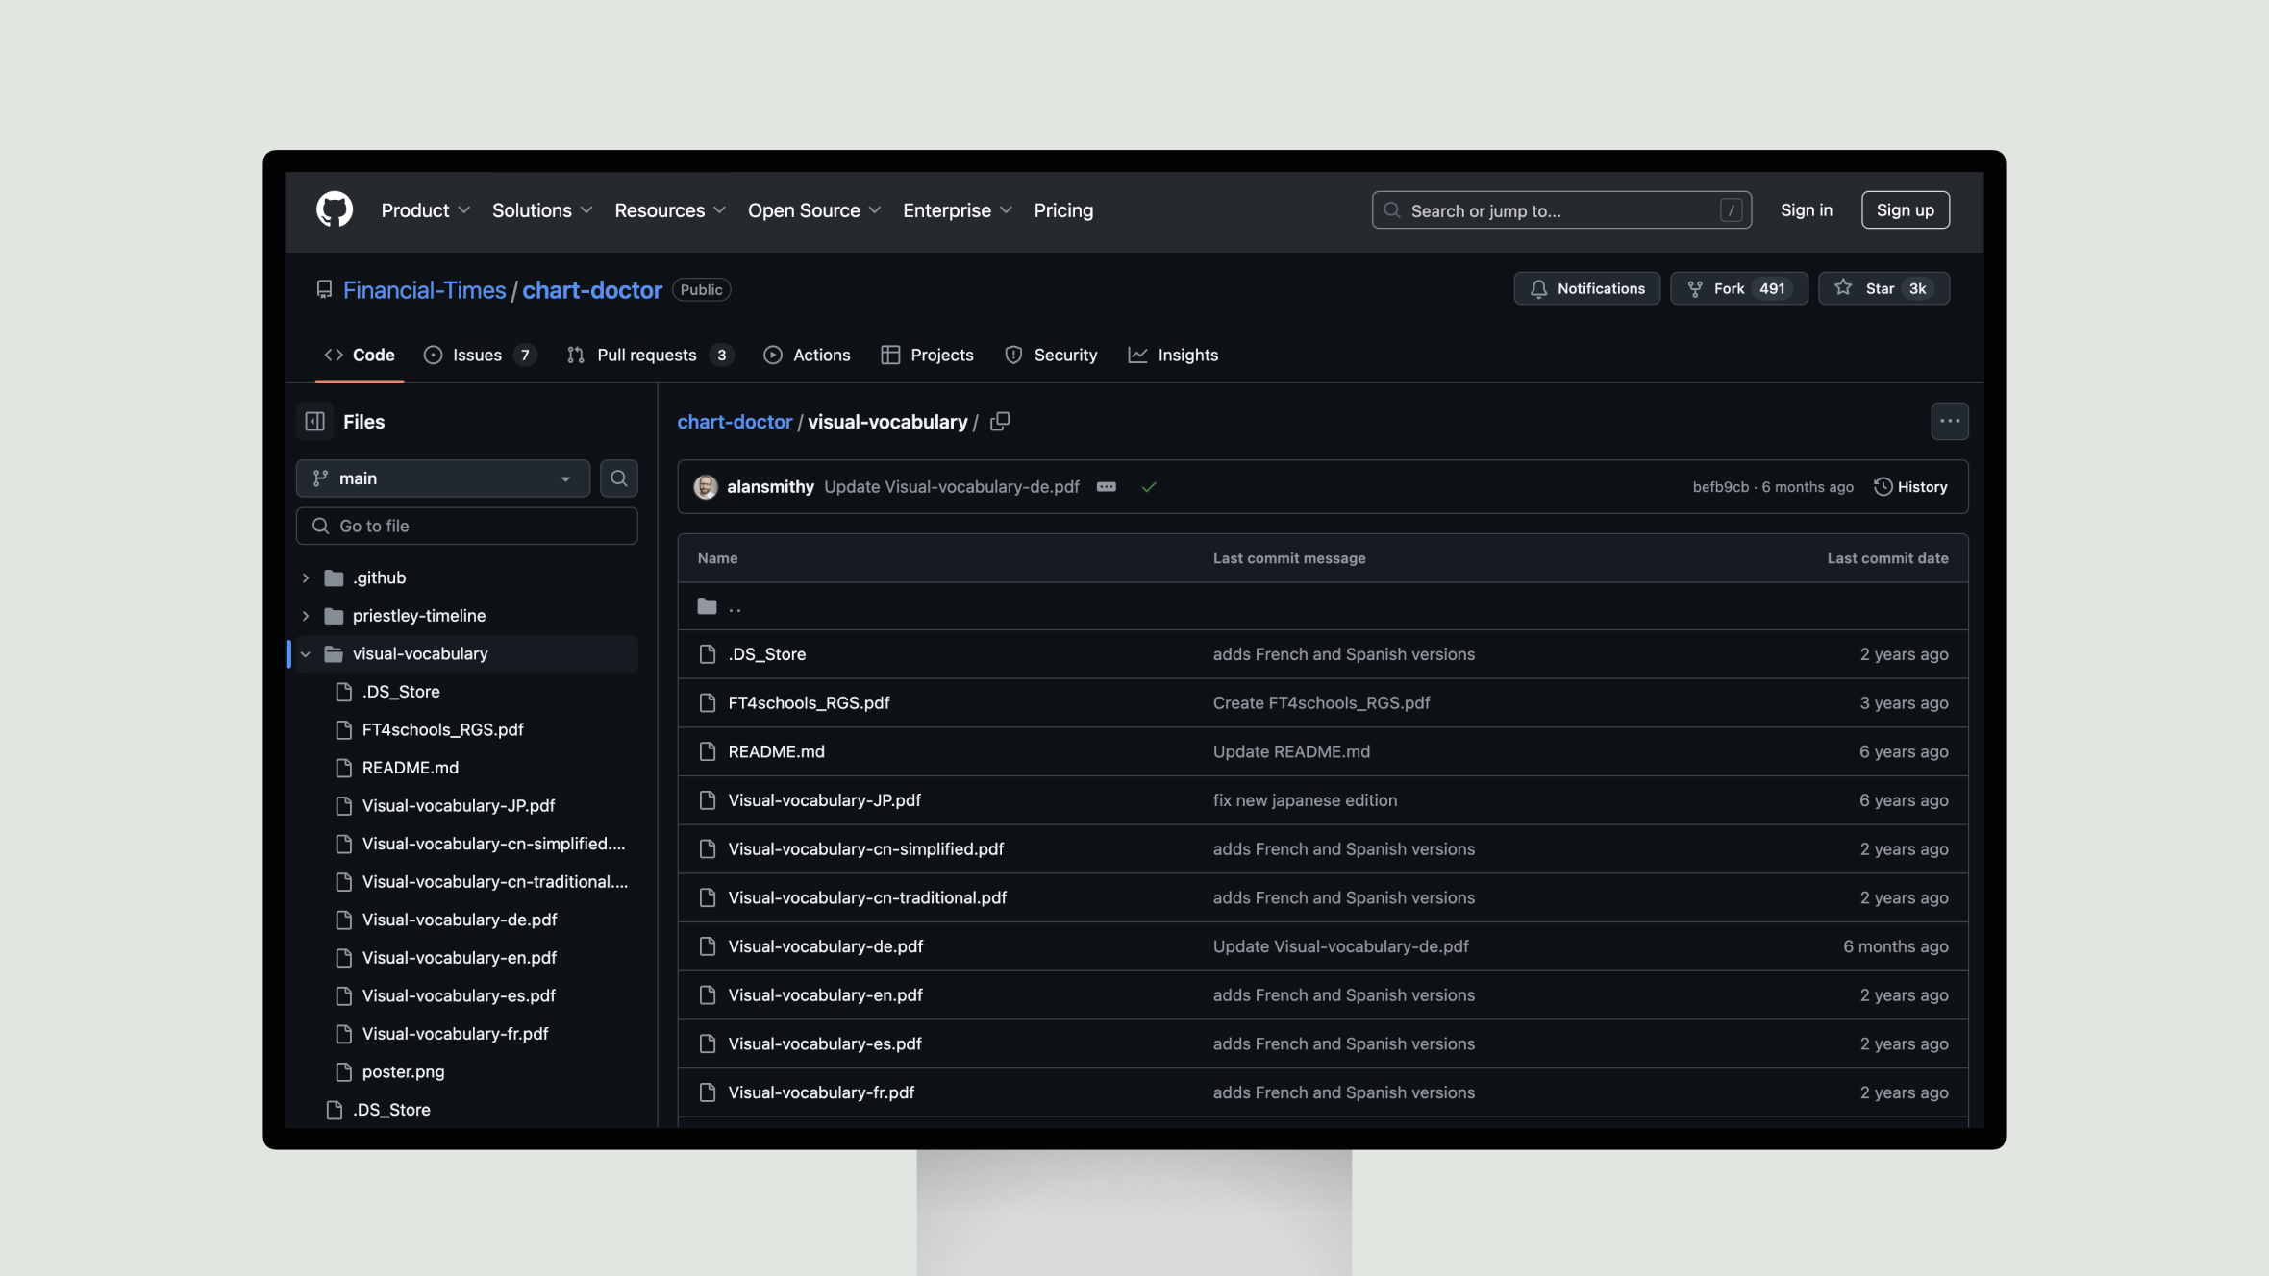This screenshot has width=2269, height=1276.
Task: Select the main branch dropdown
Action: coord(441,477)
